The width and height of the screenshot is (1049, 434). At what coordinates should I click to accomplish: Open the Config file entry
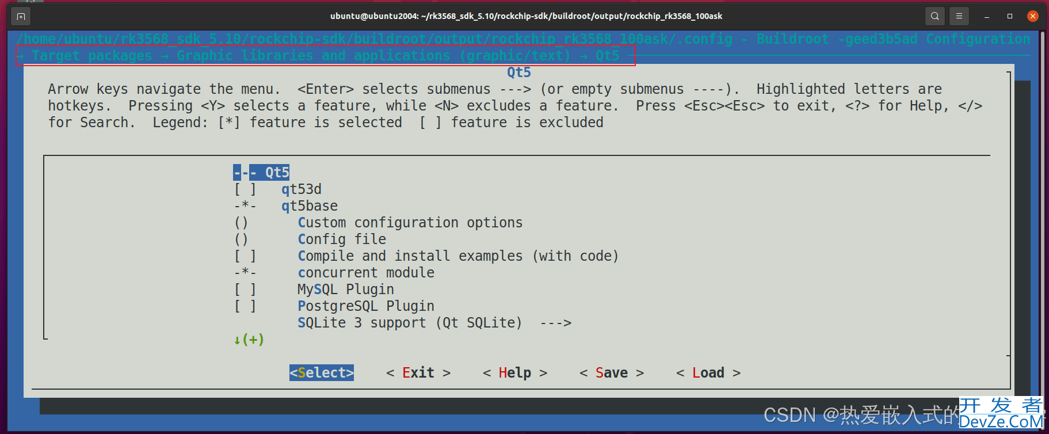(x=342, y=239)
